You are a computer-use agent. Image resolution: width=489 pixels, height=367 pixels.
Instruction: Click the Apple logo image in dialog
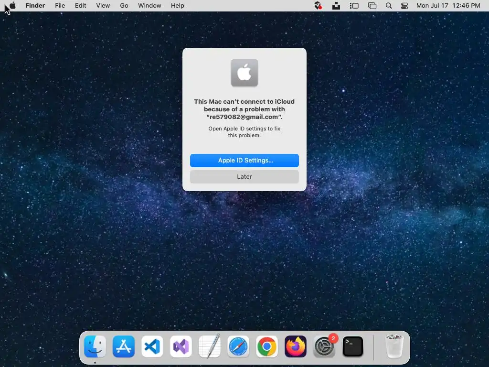[x=244, y=73]
